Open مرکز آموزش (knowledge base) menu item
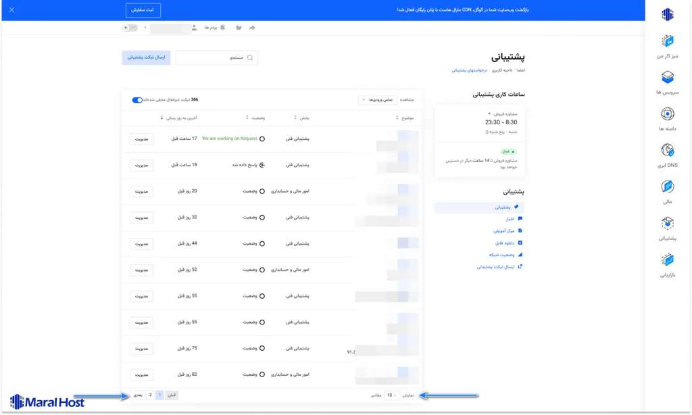Screen dimensions: 692x415 click(508, 231)
